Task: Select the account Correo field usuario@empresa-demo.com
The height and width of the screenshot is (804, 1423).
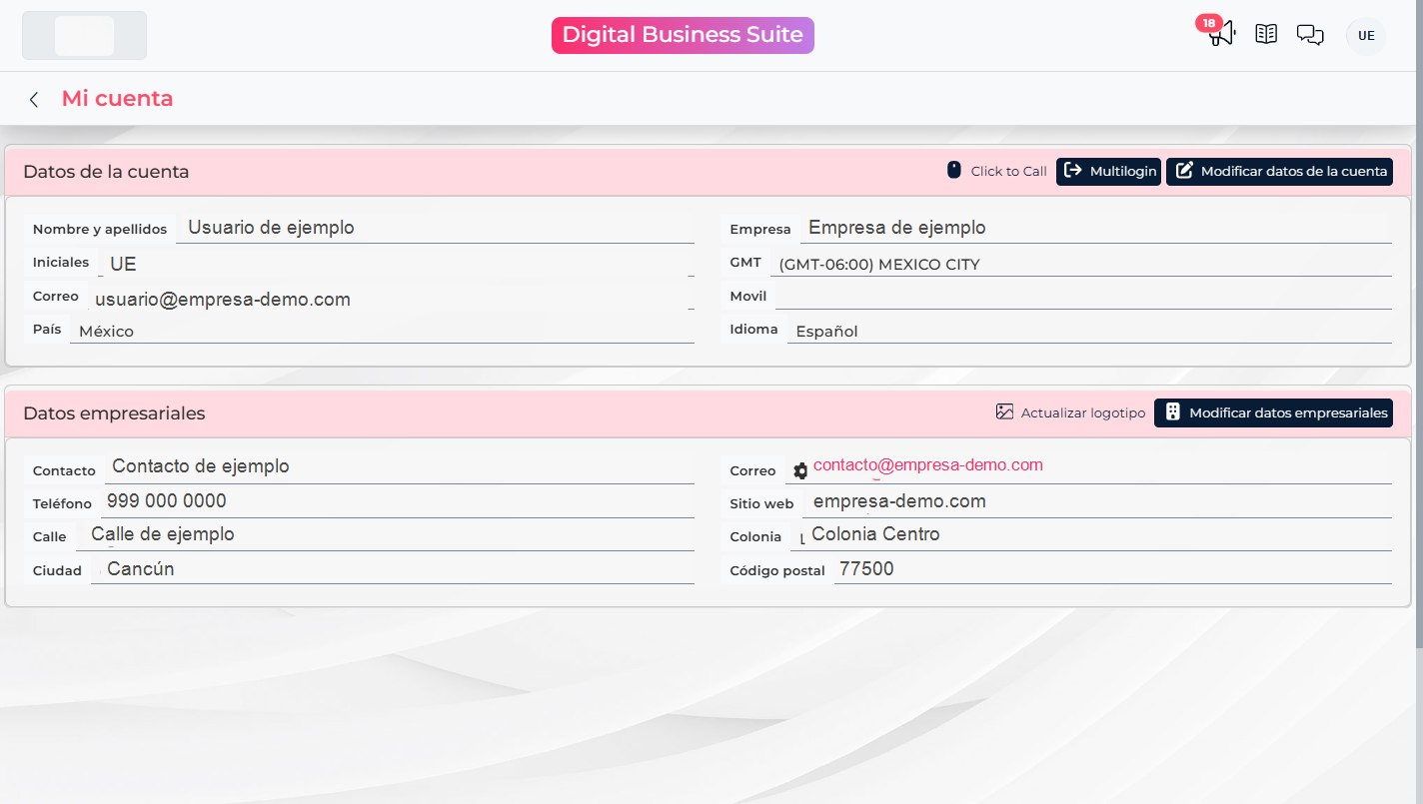Action: pyautogui.click(x=391, y=299)
